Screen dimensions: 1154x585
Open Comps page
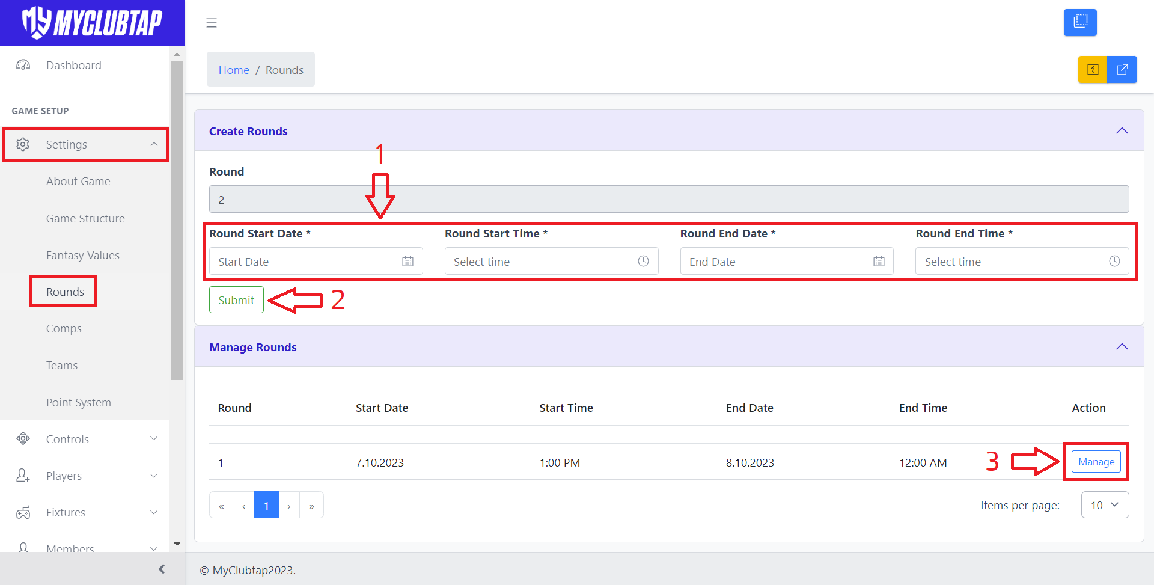click(x=64, y=329)
